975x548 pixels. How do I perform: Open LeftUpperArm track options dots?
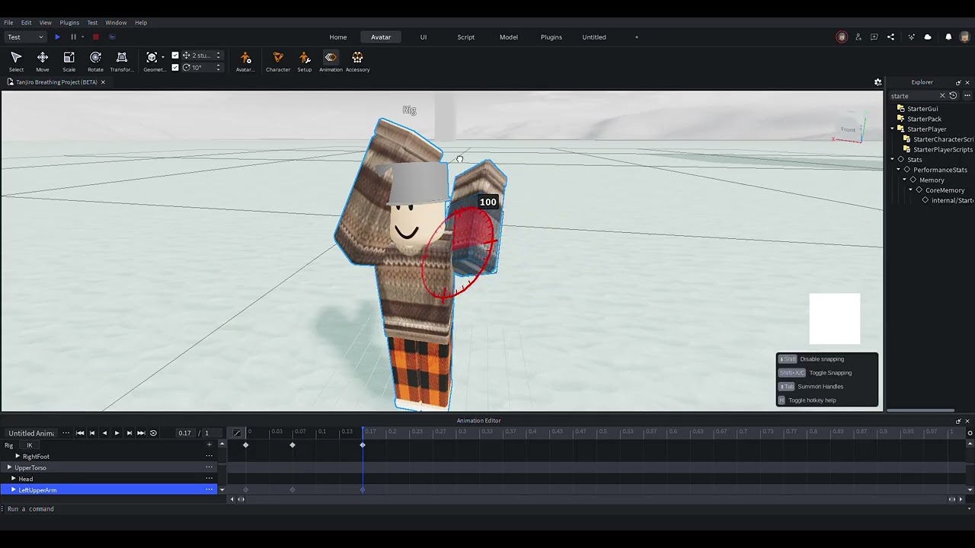pyautogui.click(x=209, y=489)
